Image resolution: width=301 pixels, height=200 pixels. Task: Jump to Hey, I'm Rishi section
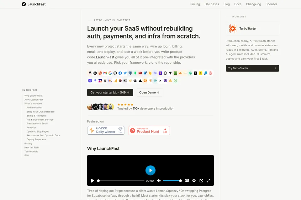tap(32, 147)
